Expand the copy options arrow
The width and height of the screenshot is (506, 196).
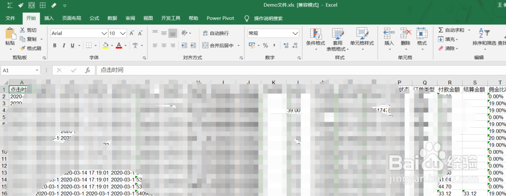point(41,39)
